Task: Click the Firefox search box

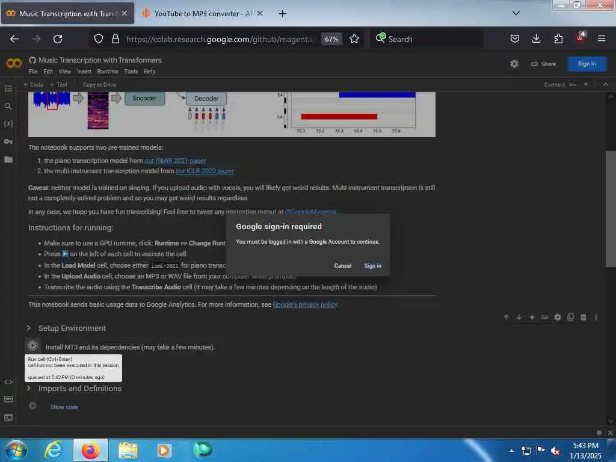Action: [427, 39]
